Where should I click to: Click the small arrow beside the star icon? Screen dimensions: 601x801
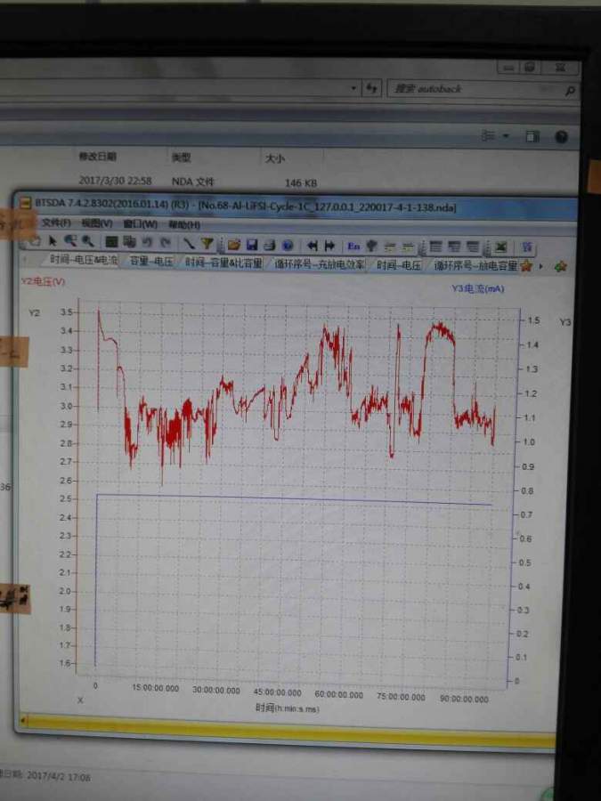point(540,266)
